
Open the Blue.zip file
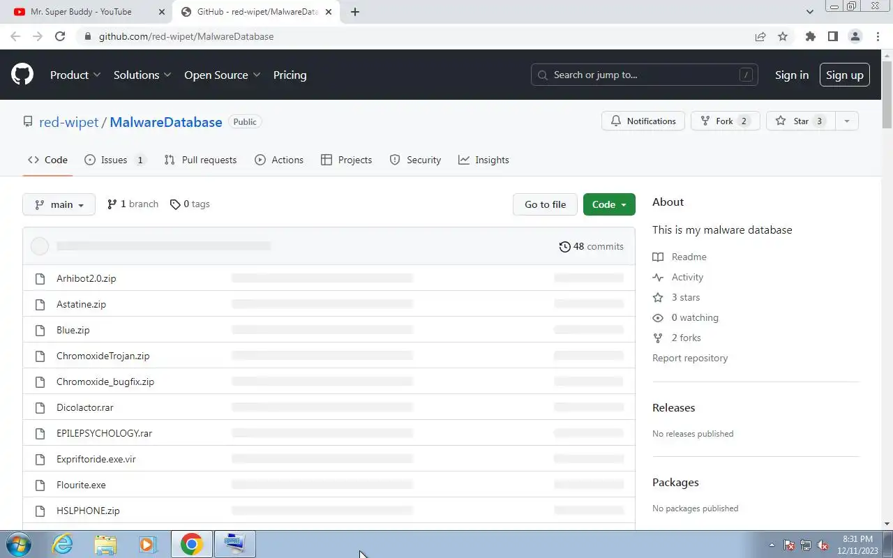pos(73,330)
